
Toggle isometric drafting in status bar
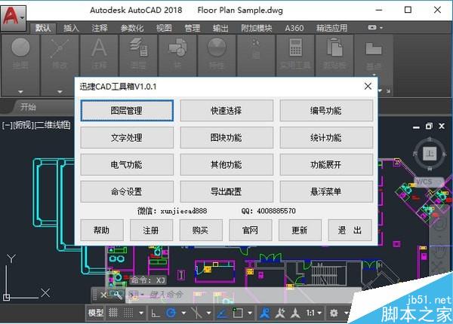click(x=197, y=313)
